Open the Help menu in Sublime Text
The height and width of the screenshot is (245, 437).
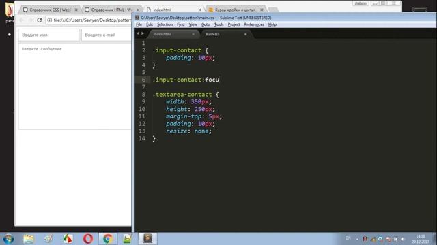pos(272,24)
